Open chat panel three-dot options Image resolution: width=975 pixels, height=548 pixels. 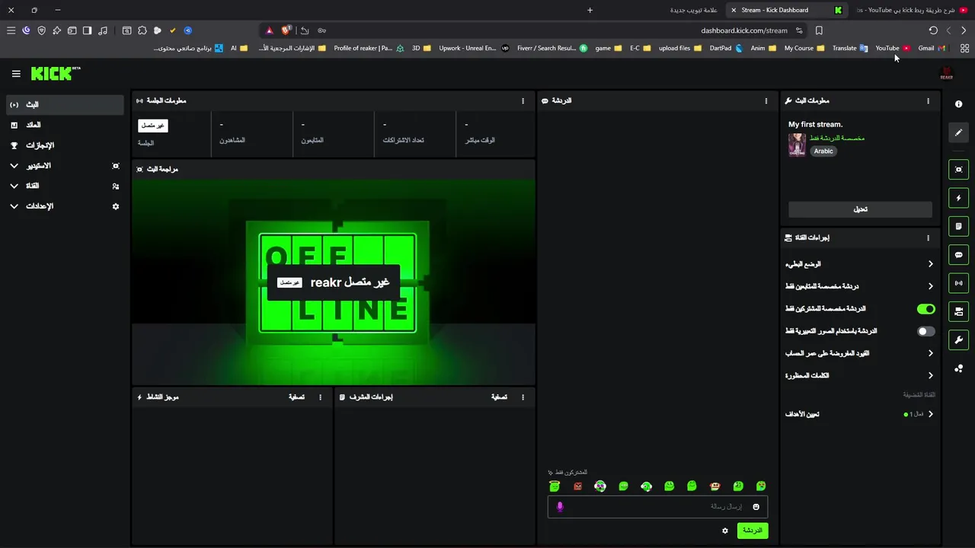766,100
